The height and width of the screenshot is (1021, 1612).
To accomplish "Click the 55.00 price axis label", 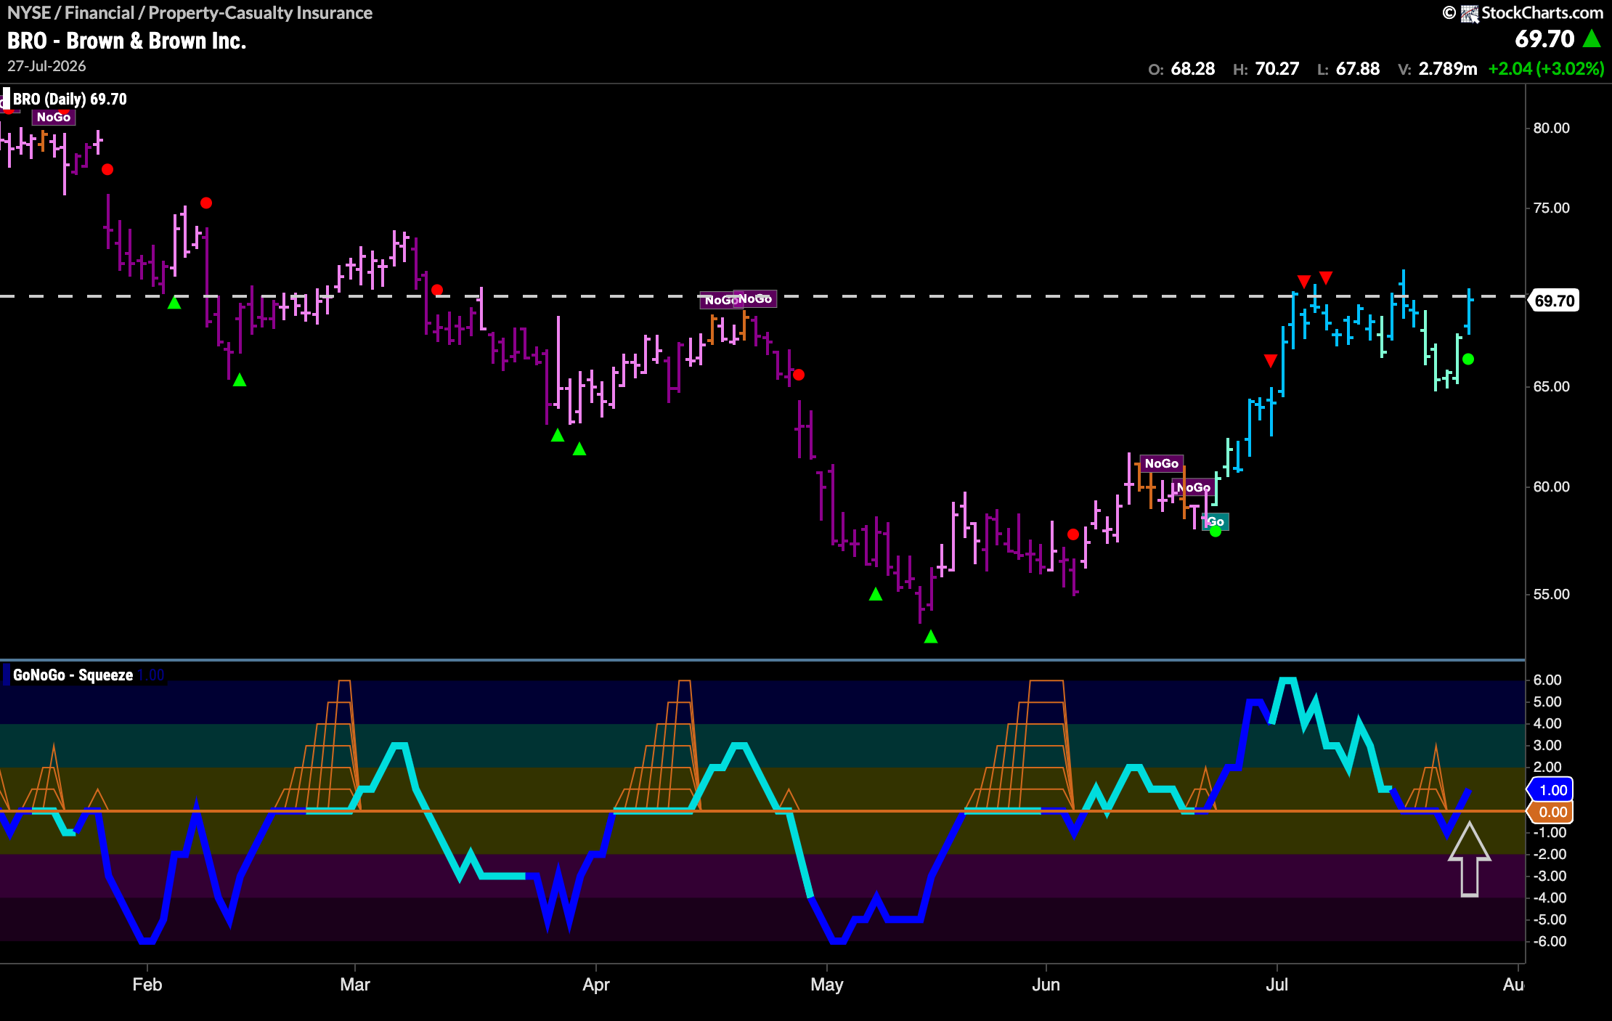I will pos(1551,594).
